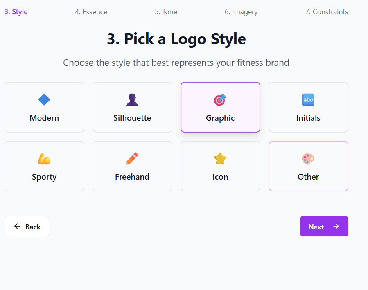368x290 pixels.
Task: Switch to the 6. Imagery step
Action: coord(241,12)
